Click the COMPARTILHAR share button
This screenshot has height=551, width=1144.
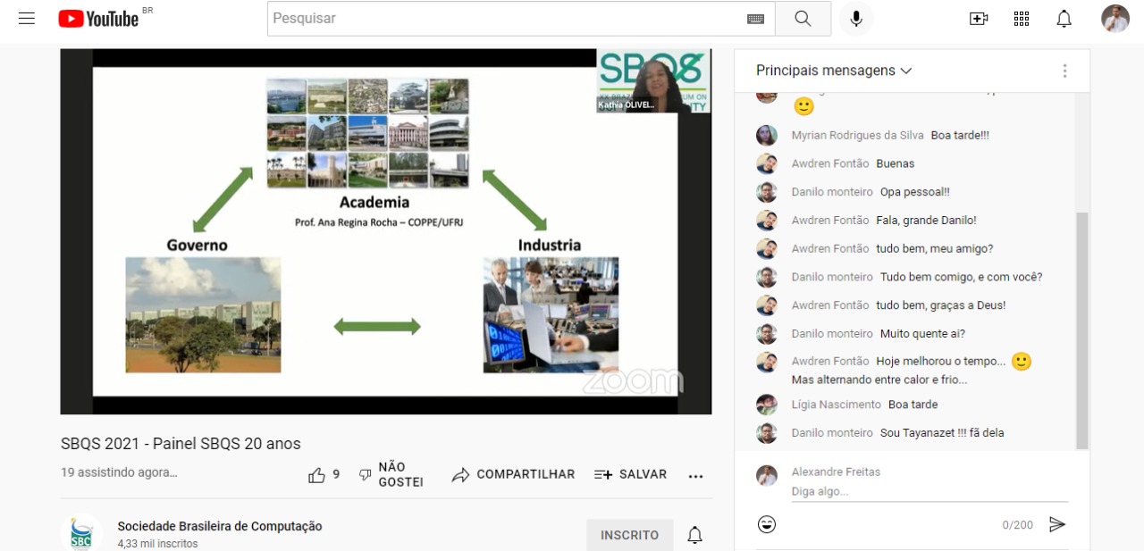click(x=514, y=475)
